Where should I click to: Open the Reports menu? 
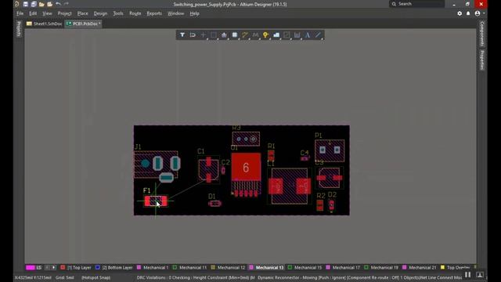tap(154, 13)
